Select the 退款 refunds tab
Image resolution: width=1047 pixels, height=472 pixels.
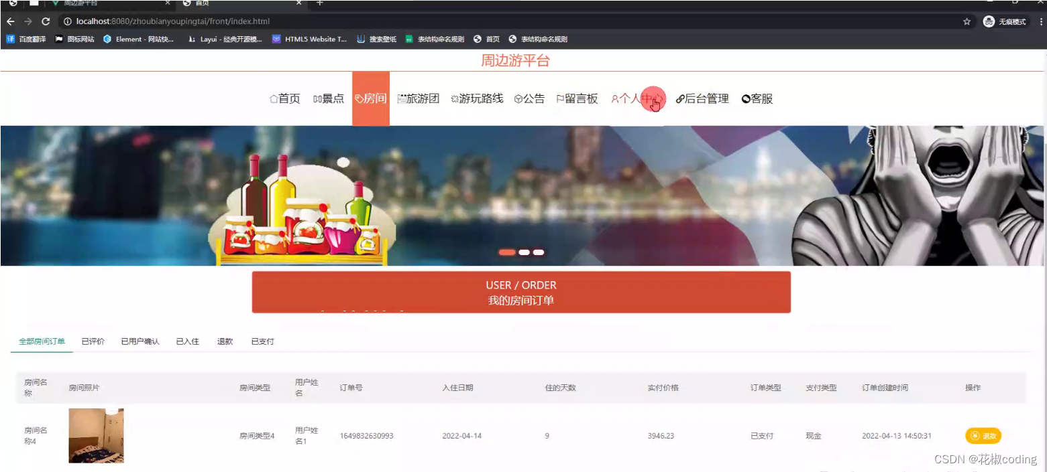pyautogui.click(x=225, y=341)
